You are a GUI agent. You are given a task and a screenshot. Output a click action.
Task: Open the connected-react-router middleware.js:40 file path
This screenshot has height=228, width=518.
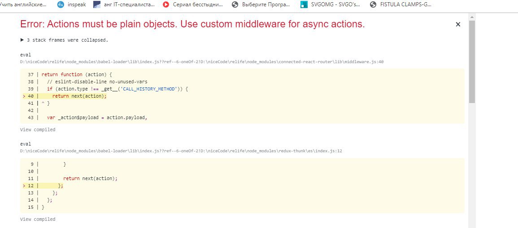click(x=202, y=62)
